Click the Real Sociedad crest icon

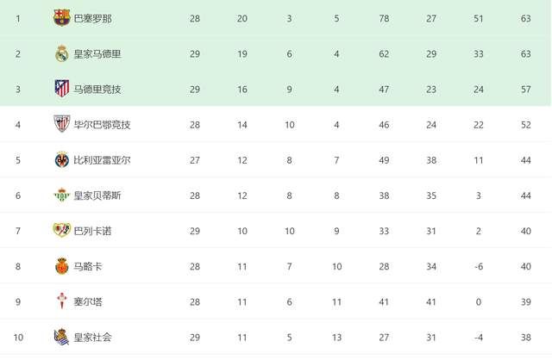tap(61, 337)
